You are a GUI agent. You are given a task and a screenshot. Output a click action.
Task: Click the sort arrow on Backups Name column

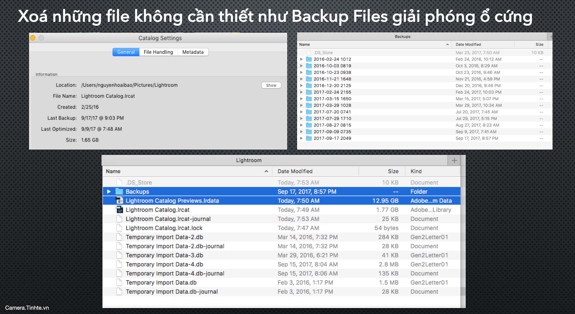point(447,45)
